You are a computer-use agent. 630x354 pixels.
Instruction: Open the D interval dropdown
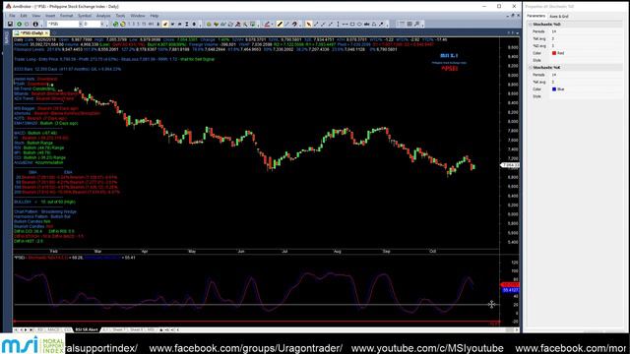point(102,24)
